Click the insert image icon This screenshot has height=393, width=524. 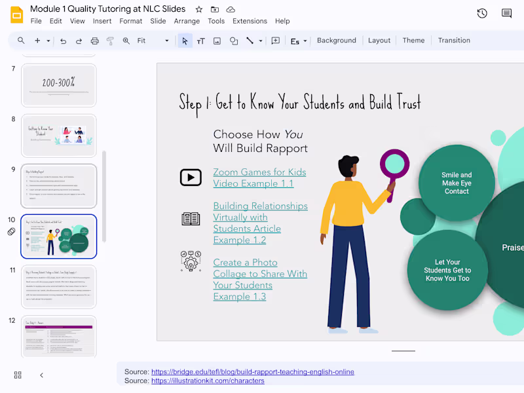click(217, 41)
